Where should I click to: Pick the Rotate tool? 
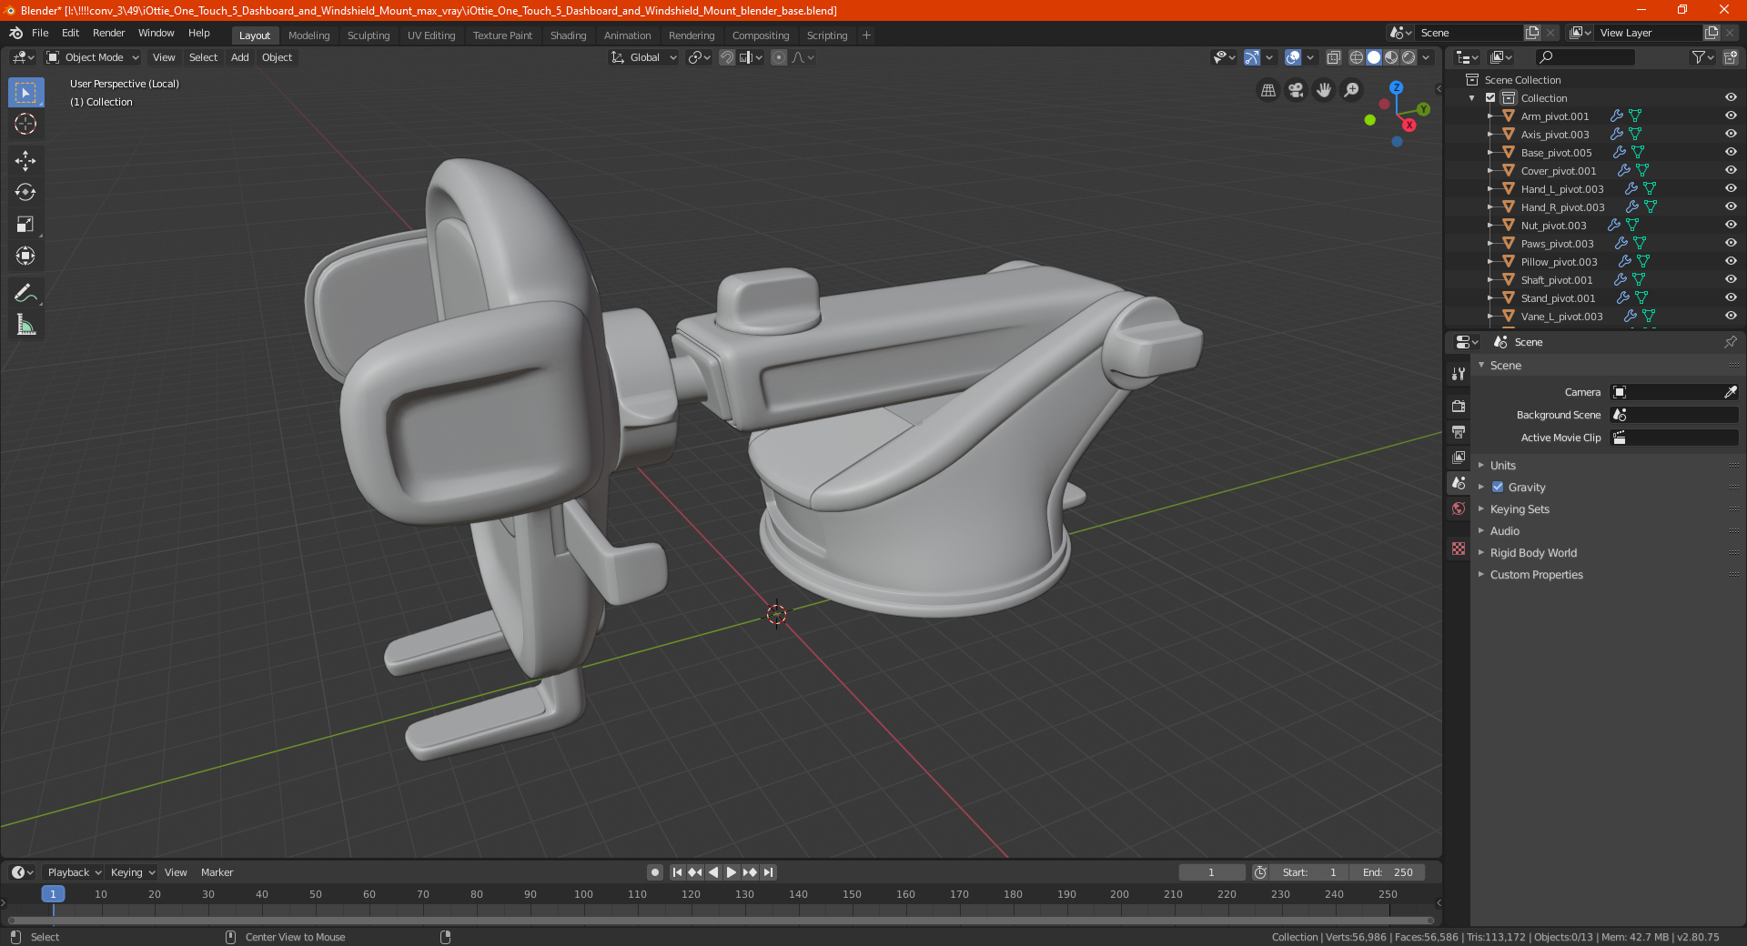(x=25, y=193)
